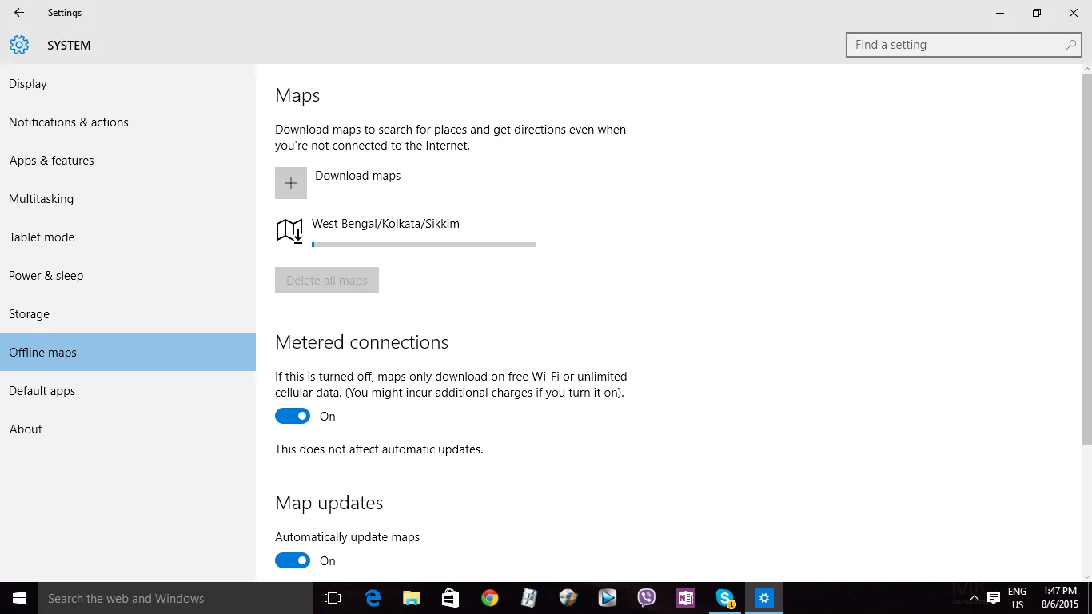
Task: Open the Windows Store from the taskbar
Action: point(451,598)
